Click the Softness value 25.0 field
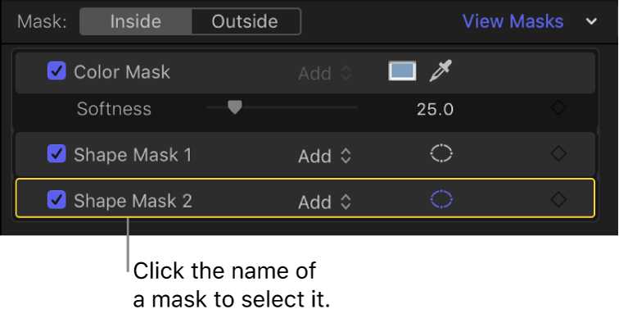 pos(435,109)
